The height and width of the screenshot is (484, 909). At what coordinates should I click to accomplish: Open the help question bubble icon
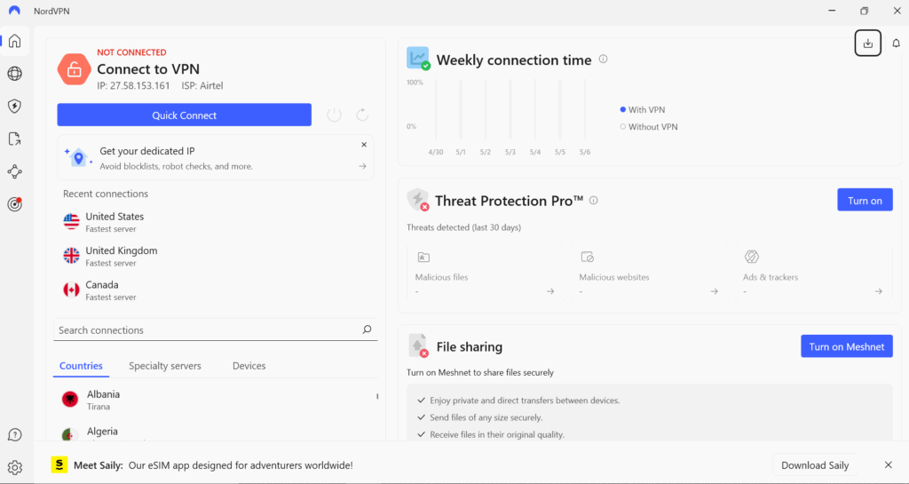pyautogui.click(x=15, y=435)
